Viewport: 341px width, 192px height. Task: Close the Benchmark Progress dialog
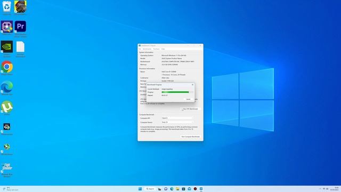tap(192, 84)
